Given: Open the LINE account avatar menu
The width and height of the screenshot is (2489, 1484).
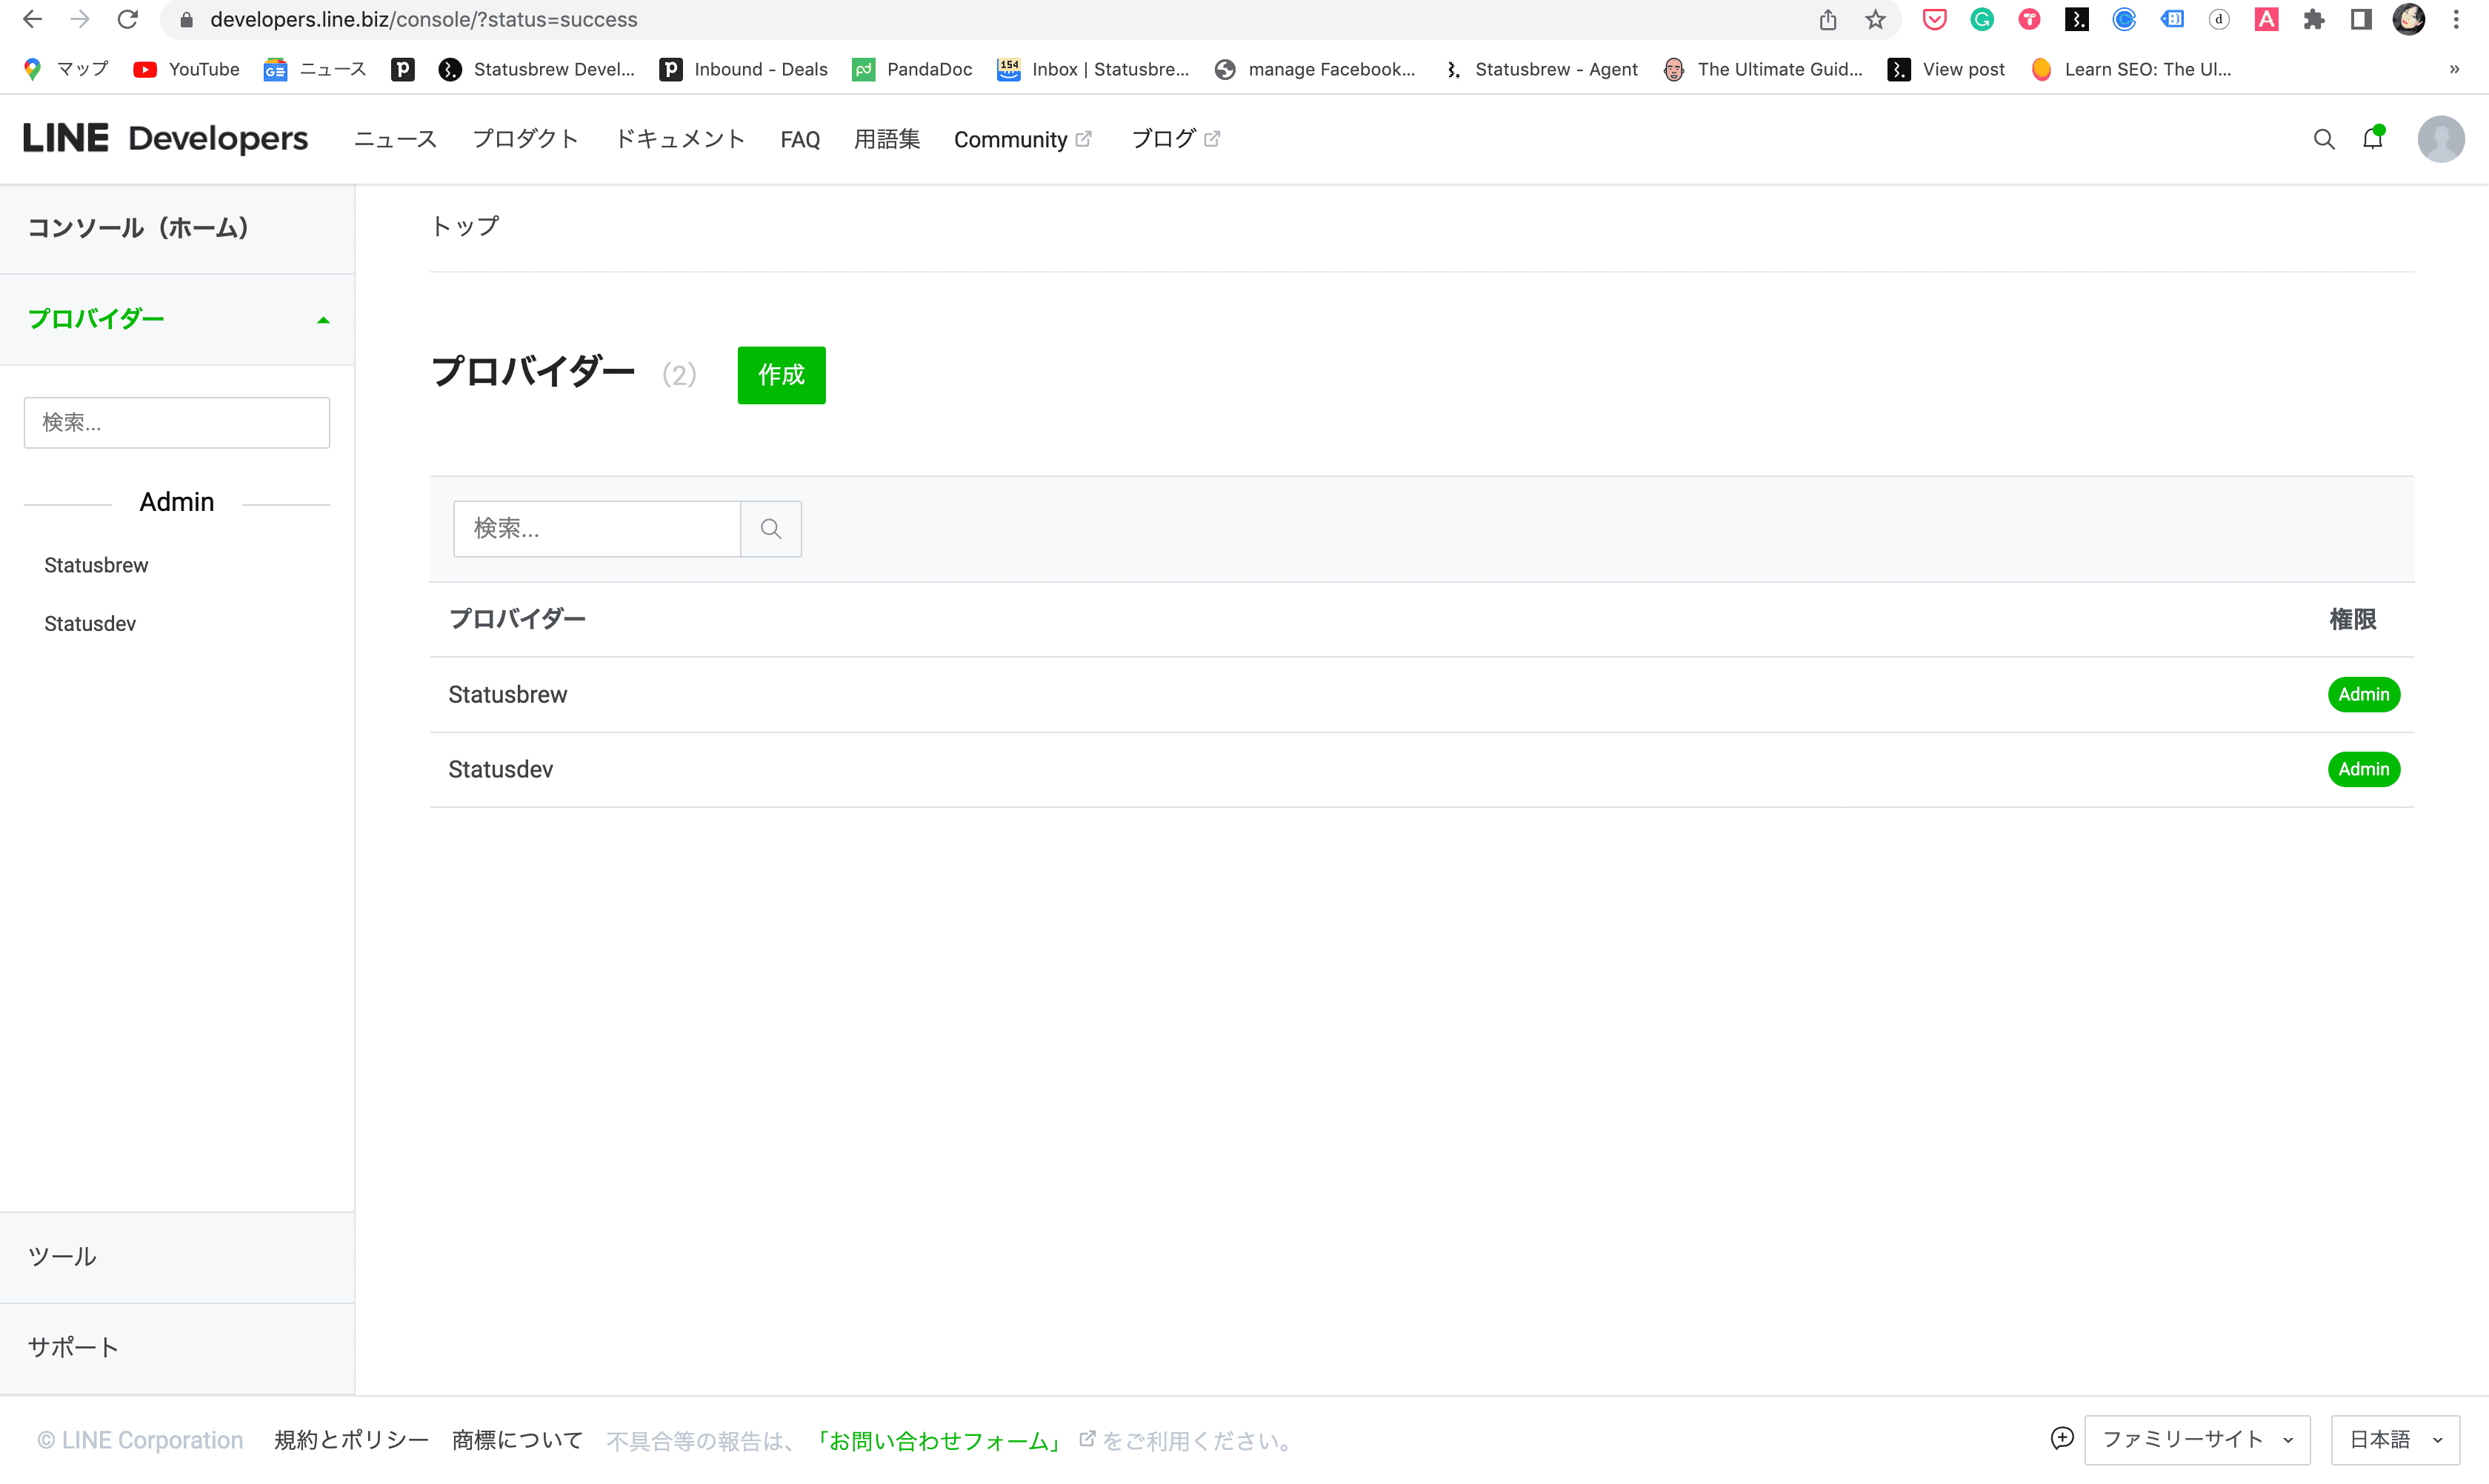Looking at the screenshot, I should 2441,139.
